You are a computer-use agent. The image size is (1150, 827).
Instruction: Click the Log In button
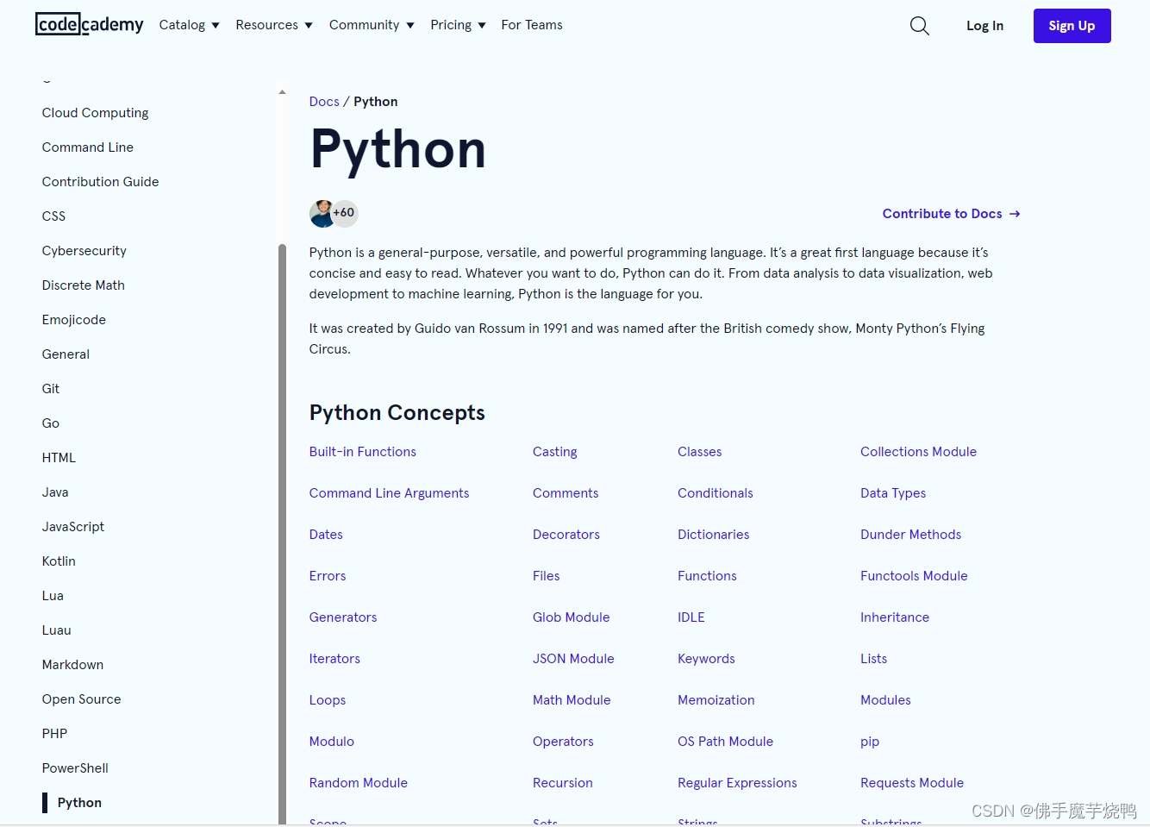coord(984,26)
